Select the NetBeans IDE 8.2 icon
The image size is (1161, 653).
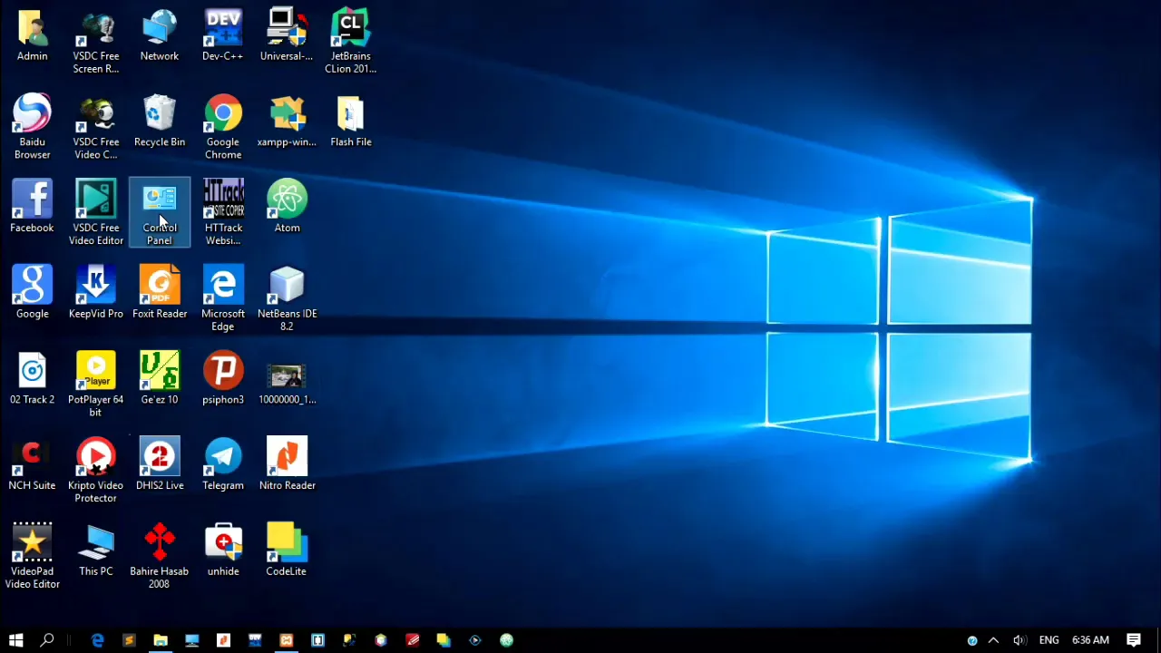click(287, 299)
